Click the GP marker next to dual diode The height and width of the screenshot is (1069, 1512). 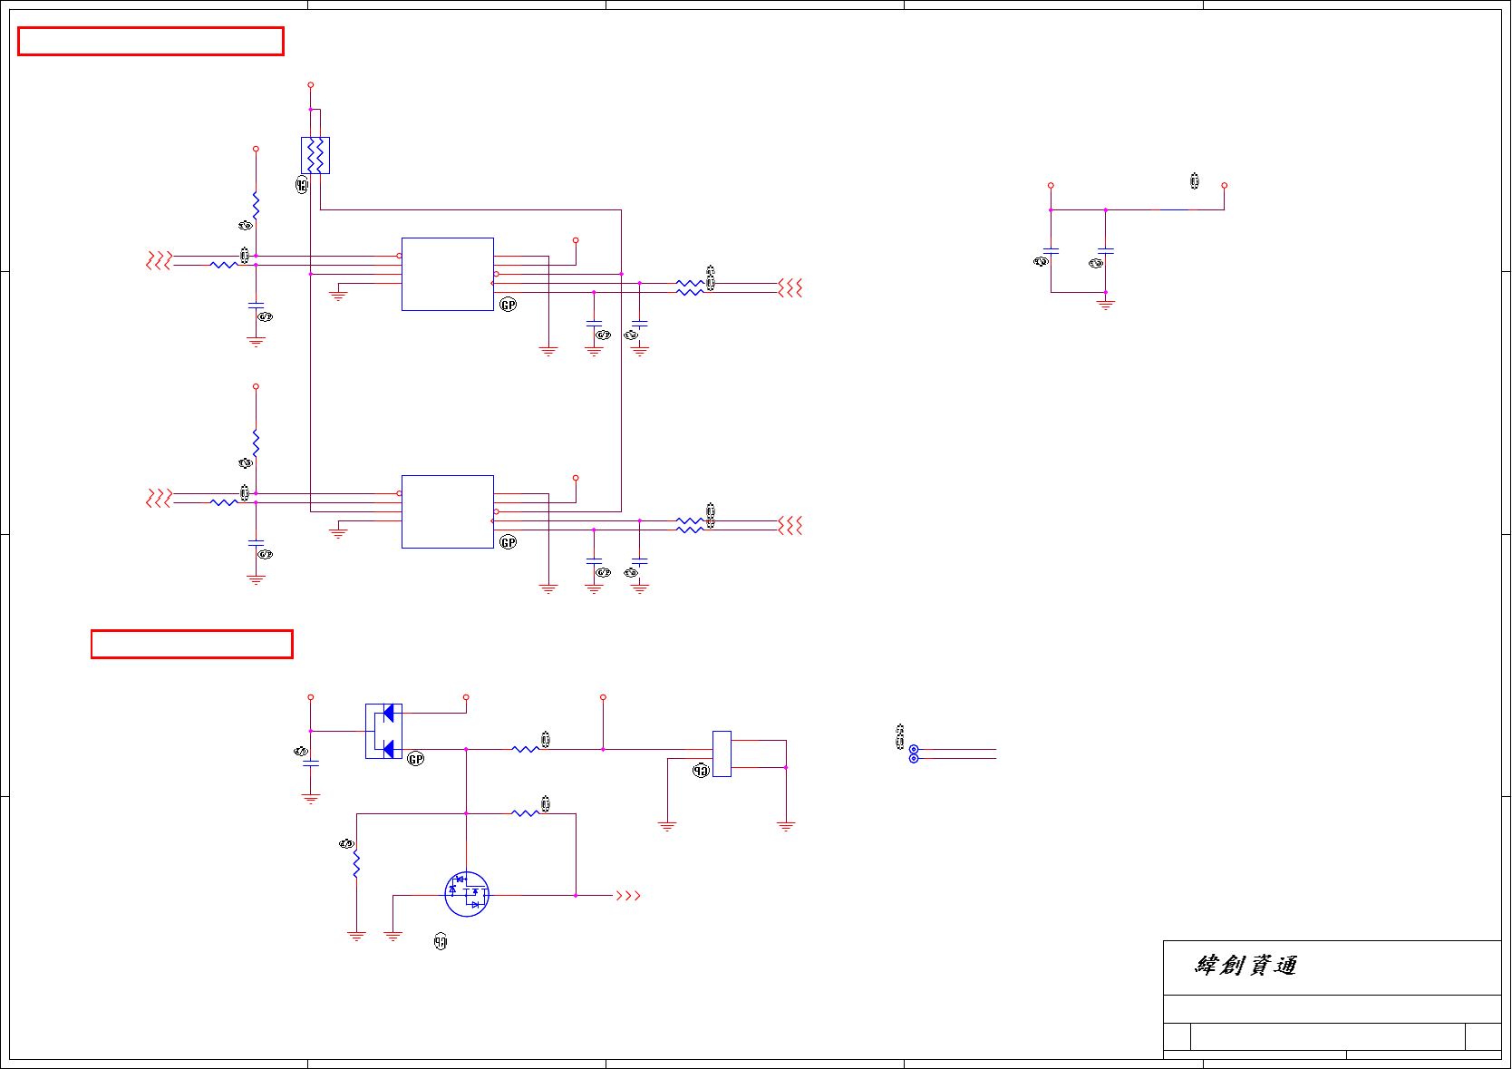[x=416, y=759]
